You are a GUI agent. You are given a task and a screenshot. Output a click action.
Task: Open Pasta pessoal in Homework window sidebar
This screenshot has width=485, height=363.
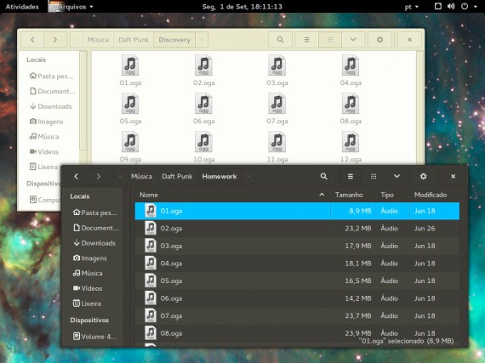click(x=94, y=213)
